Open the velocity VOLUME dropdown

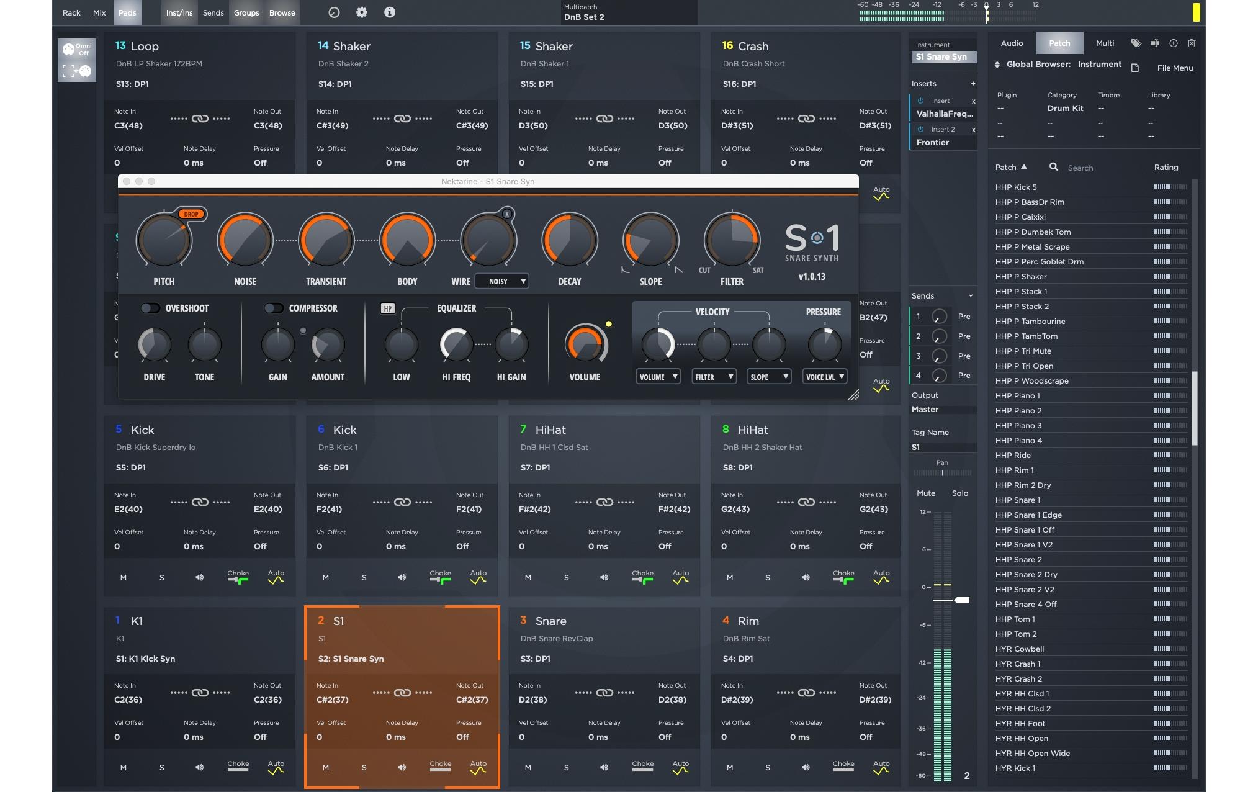pos(658,377)
